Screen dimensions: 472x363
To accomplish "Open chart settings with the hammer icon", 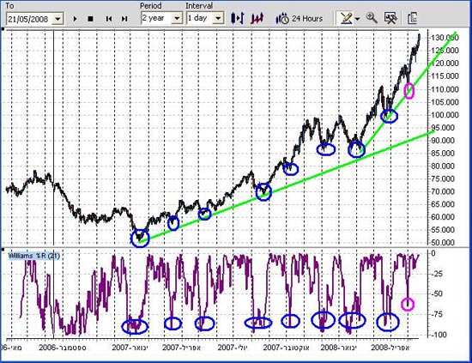I will point(390,18).
